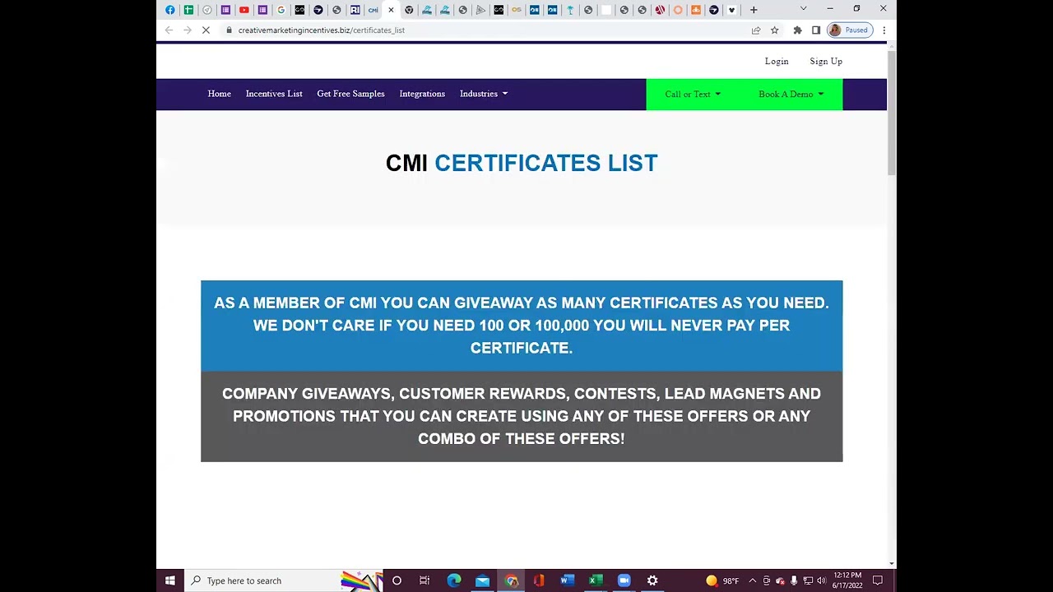This screenshot has width=1053, height=592.
Task: Click the Login link
Action: pos(777,62)
